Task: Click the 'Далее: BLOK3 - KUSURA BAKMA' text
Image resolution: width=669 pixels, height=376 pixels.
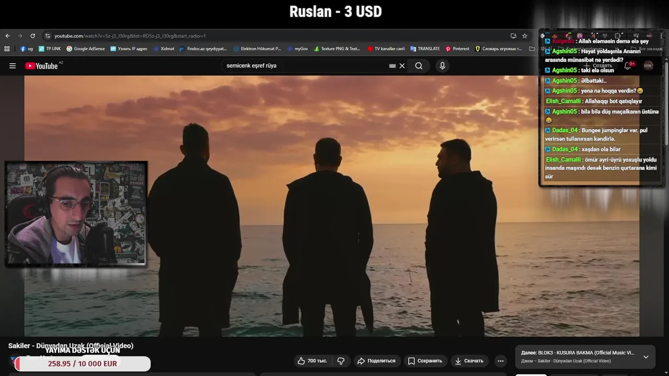Action: click(x=578, y=353)
